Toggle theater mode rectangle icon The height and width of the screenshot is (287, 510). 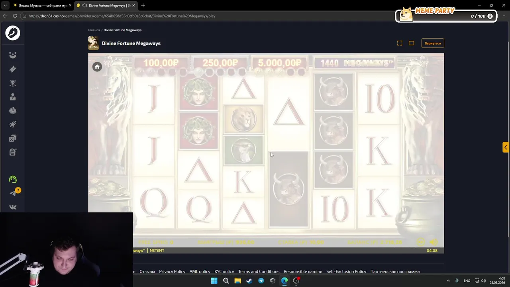point(412,43)
